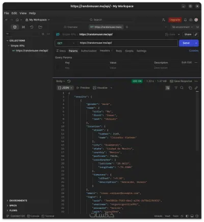The height and width of the screenshot is (222, 204).
Task: Toggle two-pane view in status bar
Action: coord(192,216)
